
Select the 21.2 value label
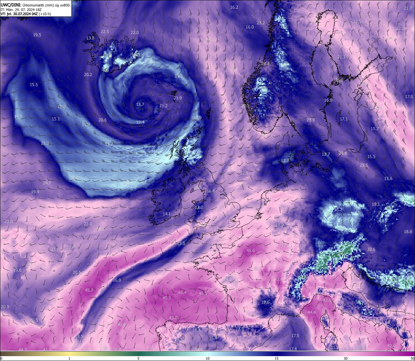[x=163, y=106]
